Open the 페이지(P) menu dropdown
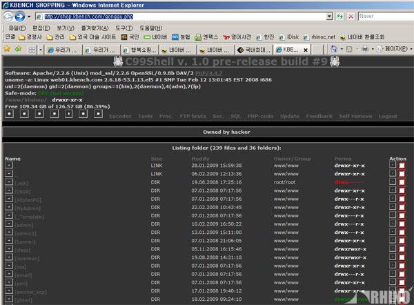Viewport: 414px width, 305px height. click(x=395, y=49)
